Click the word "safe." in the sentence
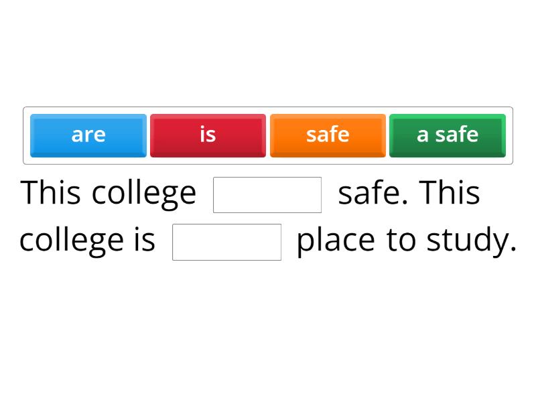Screen dimensions: 536x402 pos(368,192)
